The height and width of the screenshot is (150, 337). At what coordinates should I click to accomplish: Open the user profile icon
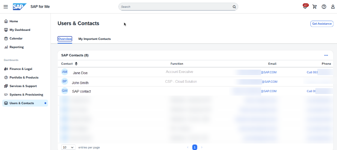[333, 7]
